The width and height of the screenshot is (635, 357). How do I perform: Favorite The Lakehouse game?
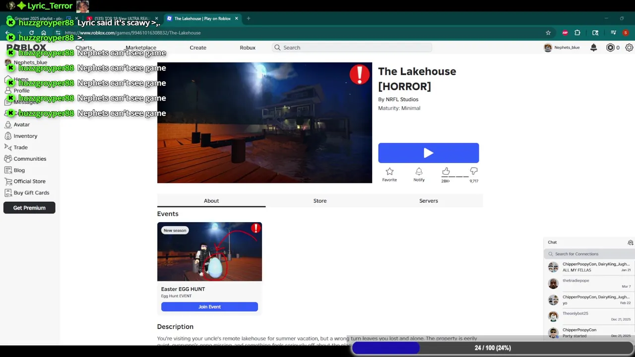pos(389,175)
